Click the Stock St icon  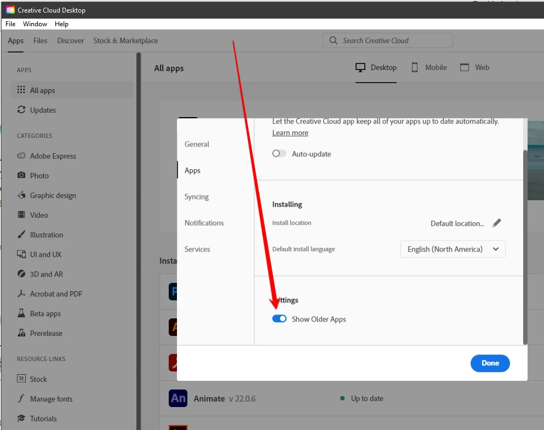21,379
